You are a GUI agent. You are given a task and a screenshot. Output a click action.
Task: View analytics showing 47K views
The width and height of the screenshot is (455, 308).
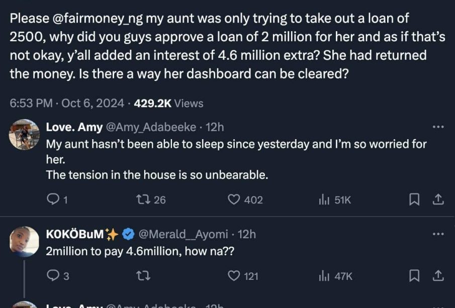click(x=324, y=275)
